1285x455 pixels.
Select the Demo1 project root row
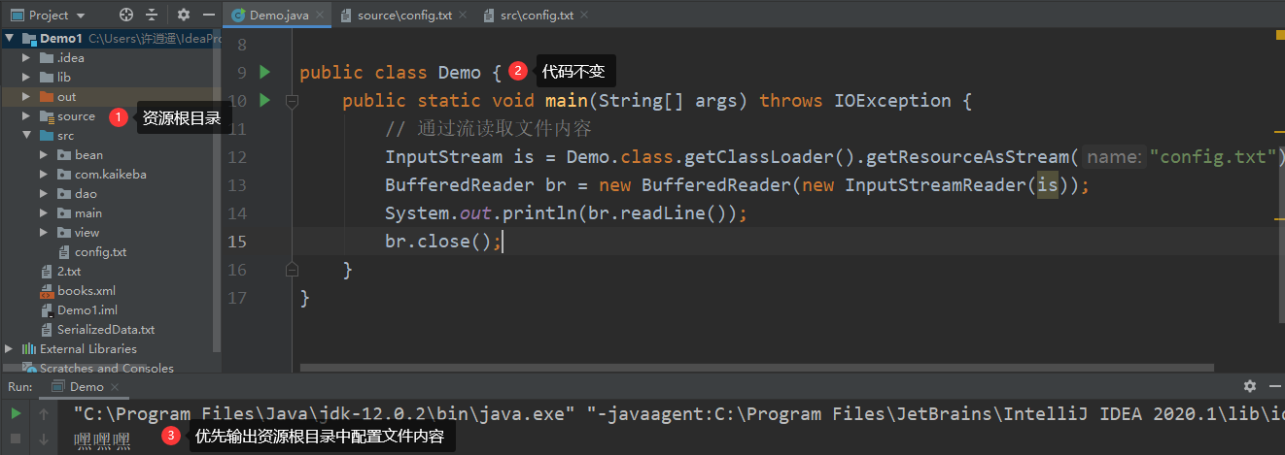click(111, 39)
